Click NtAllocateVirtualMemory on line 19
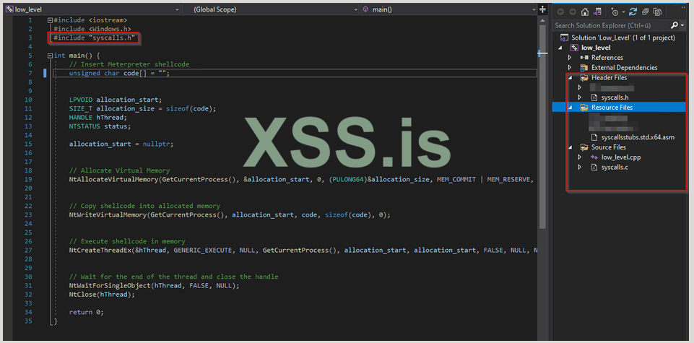The width and height of the screenshot is (694, 343). (114, 179)
